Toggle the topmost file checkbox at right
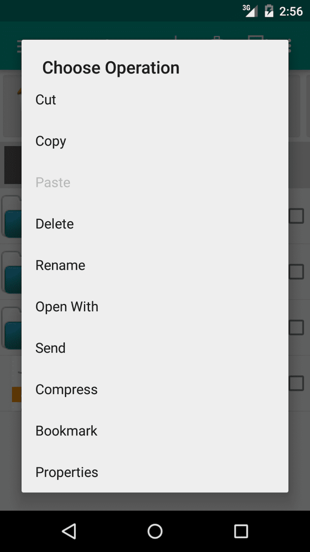The image size is (310, 552). (x=296, y=216)
